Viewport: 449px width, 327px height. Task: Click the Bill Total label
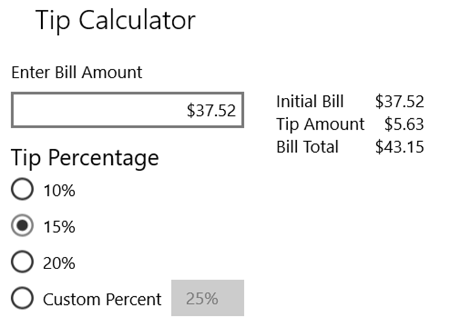[307, 147]
